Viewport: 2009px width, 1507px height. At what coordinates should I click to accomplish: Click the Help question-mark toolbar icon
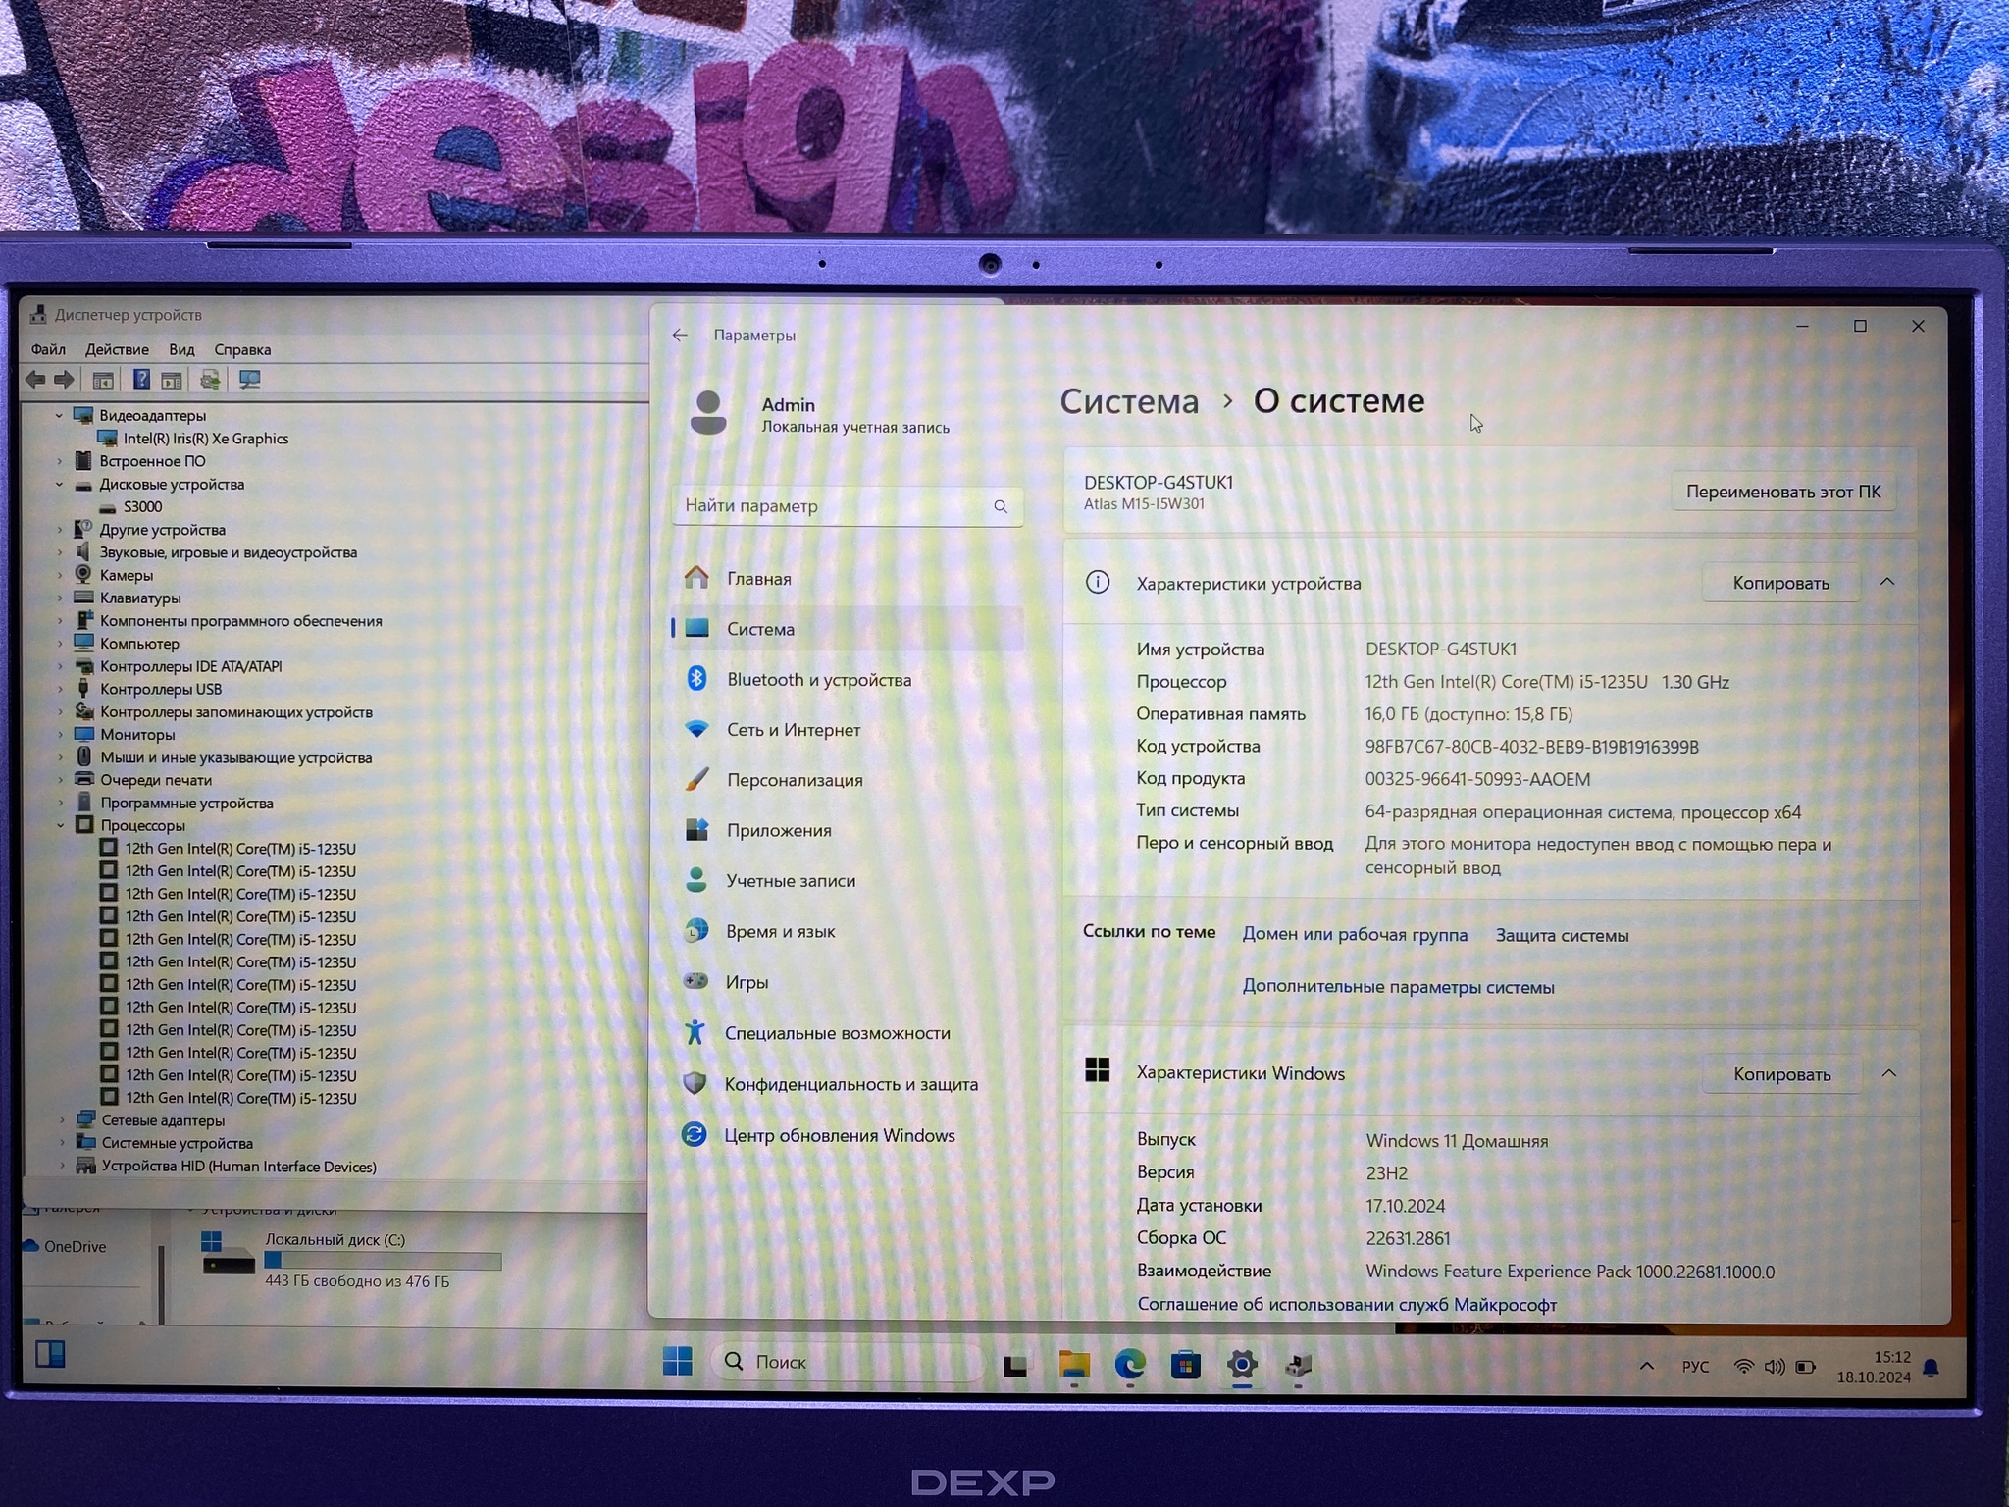pyautogui.click(x=141, y=380)
